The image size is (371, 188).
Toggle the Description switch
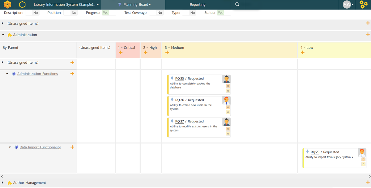32,13
